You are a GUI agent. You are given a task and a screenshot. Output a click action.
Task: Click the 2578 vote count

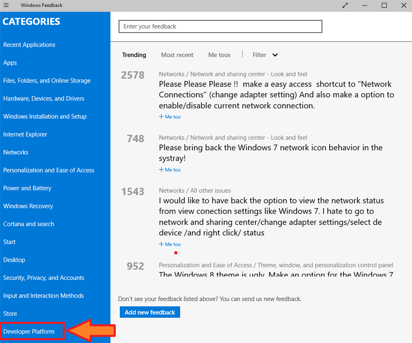click(133, 75)
